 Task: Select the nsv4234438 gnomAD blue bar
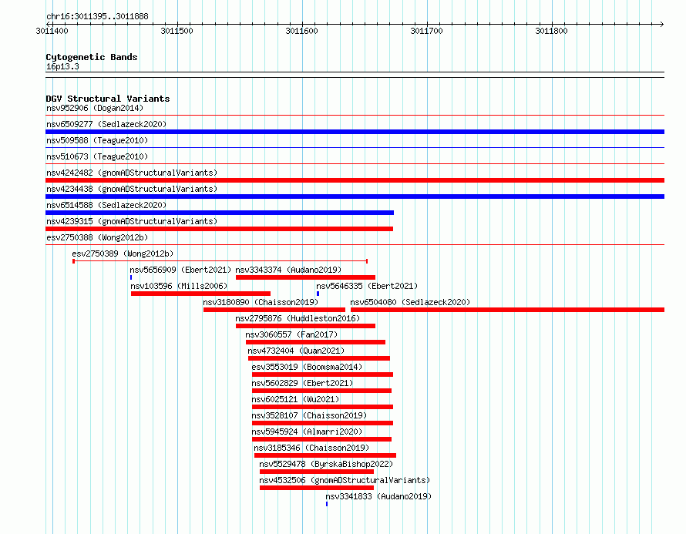355,196
